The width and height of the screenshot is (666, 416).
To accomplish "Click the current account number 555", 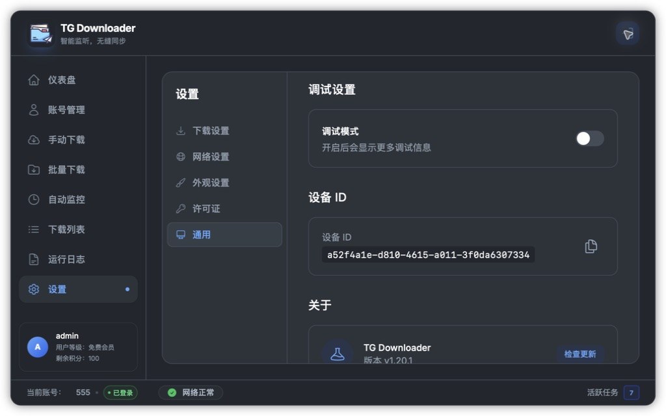I will click(83, 392).
